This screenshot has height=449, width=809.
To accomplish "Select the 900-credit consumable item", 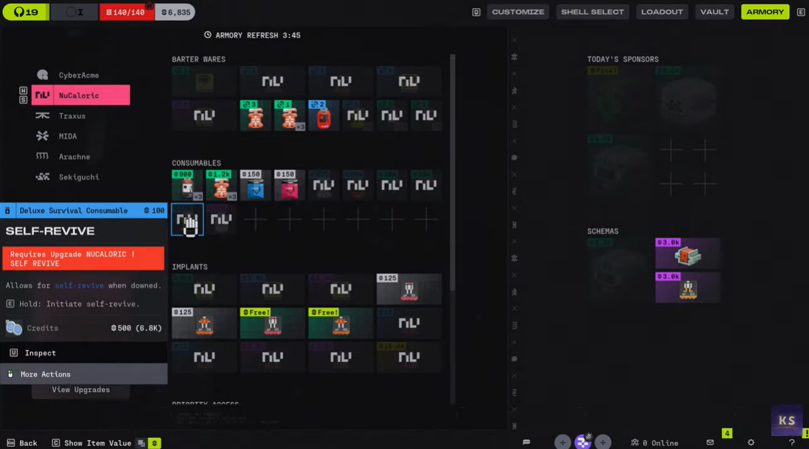I will 187,185.
